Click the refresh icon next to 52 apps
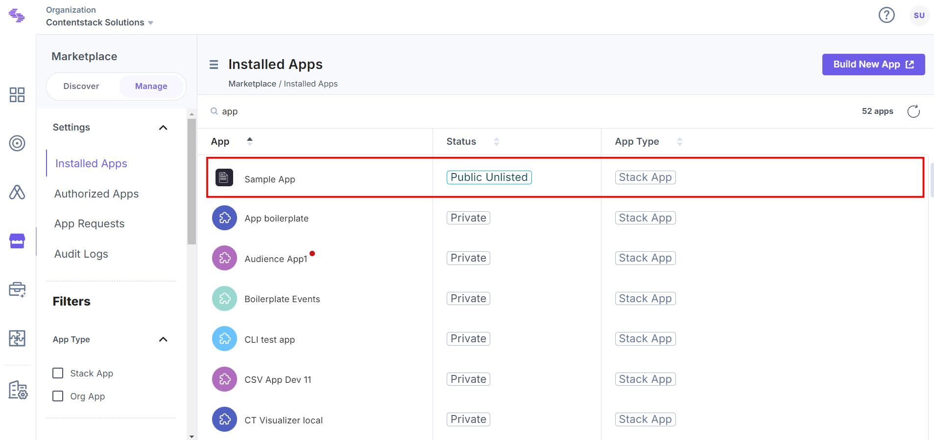 coord(913,111)
